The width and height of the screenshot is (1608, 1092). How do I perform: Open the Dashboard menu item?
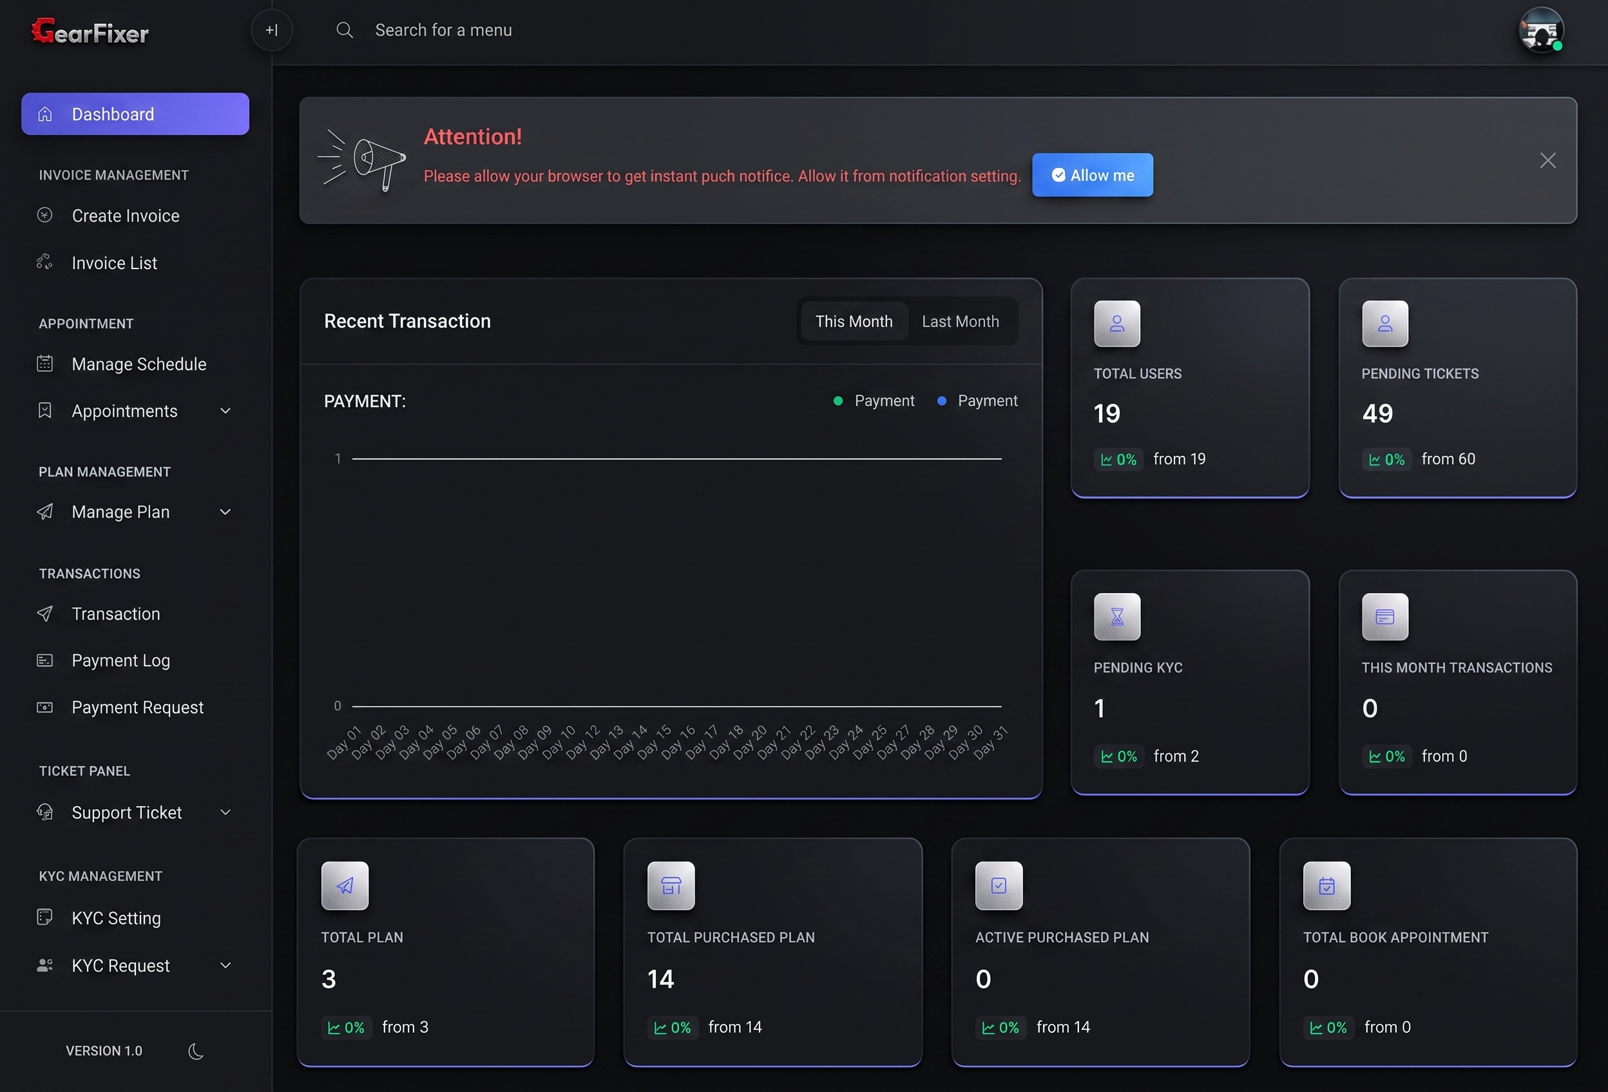coord(136,114)
